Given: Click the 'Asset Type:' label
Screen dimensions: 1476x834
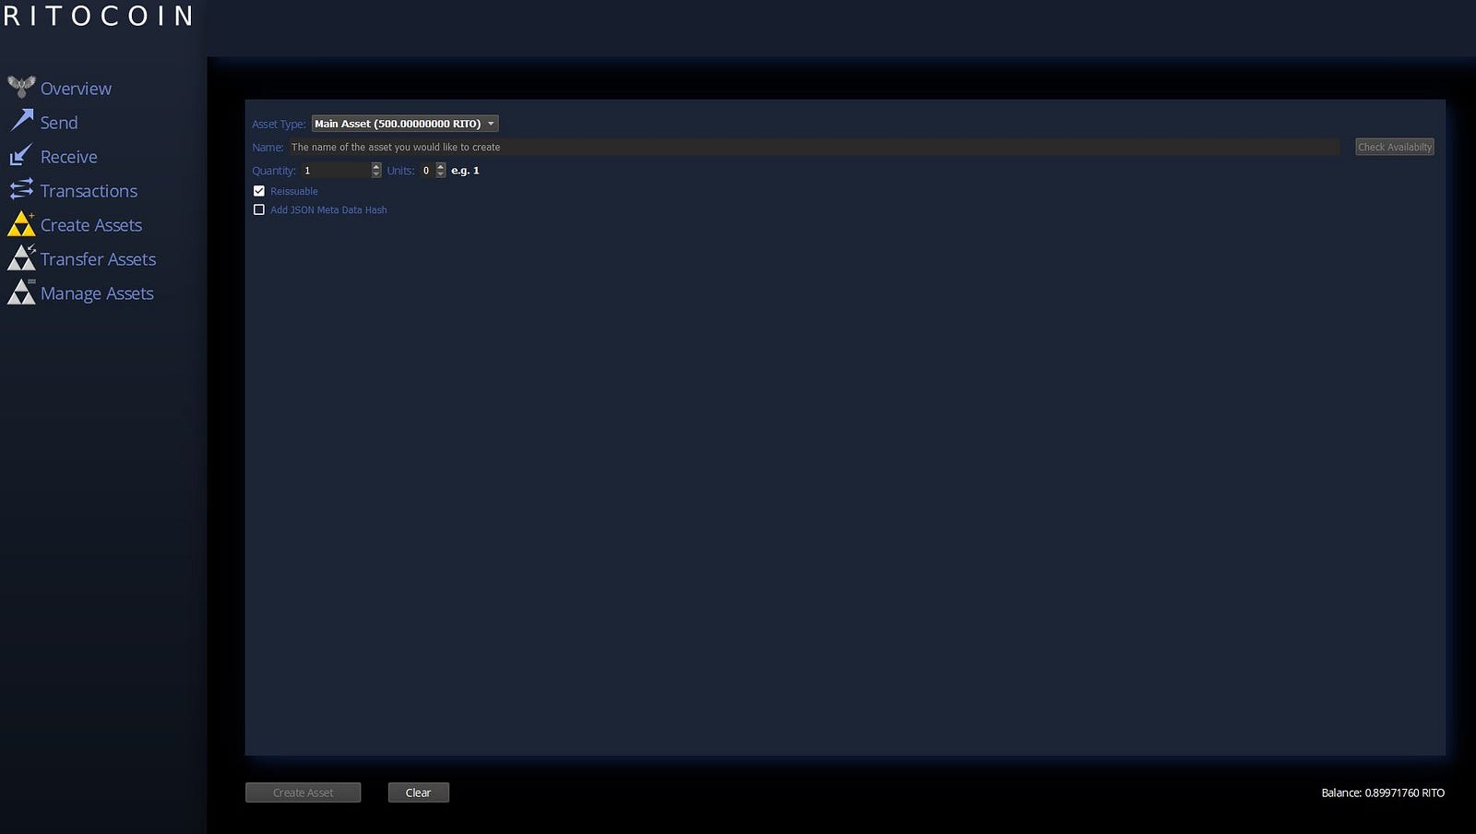Looking at the screenshot, I should pos(279,125).
